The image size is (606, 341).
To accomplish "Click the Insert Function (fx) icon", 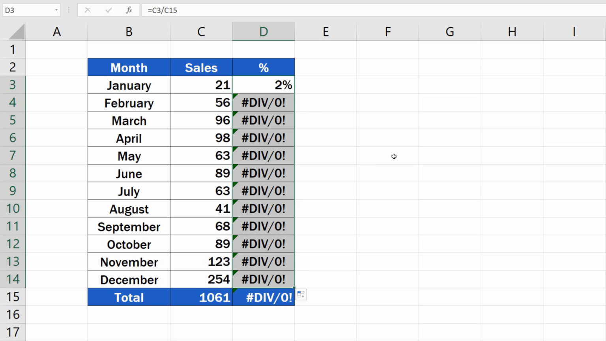I will tap(129, 10).
